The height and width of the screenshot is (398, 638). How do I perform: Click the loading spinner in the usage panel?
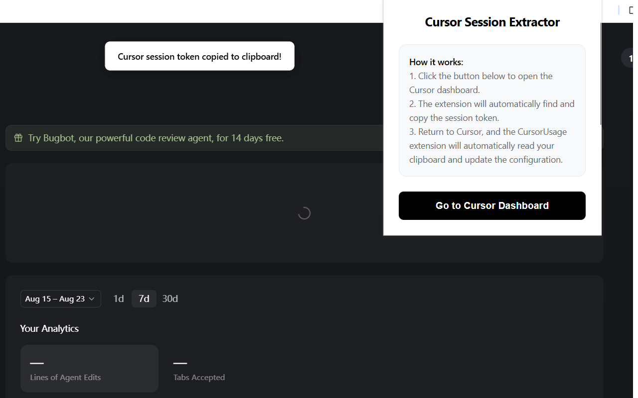[x=304, y=213]
